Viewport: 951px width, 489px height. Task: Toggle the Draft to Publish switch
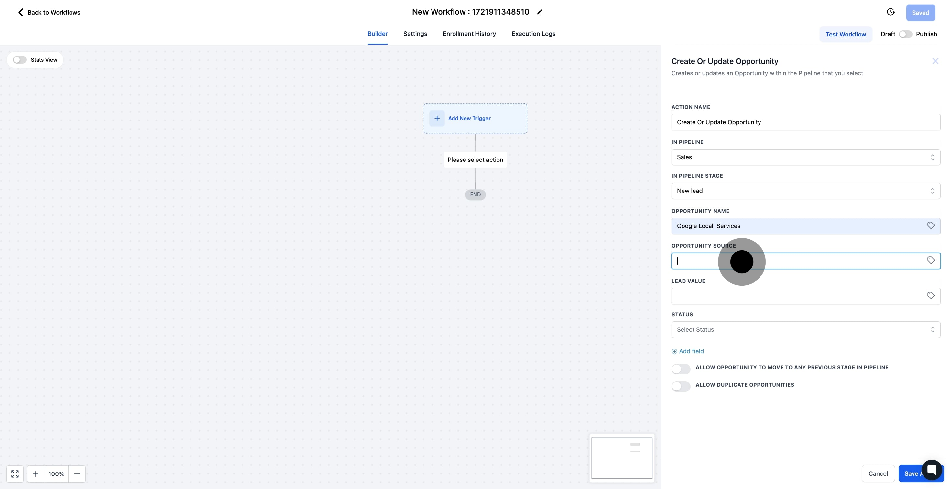click(905, 34)
